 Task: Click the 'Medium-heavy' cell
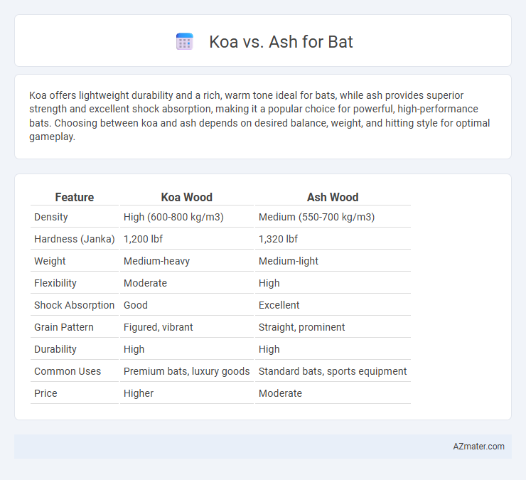156,261
